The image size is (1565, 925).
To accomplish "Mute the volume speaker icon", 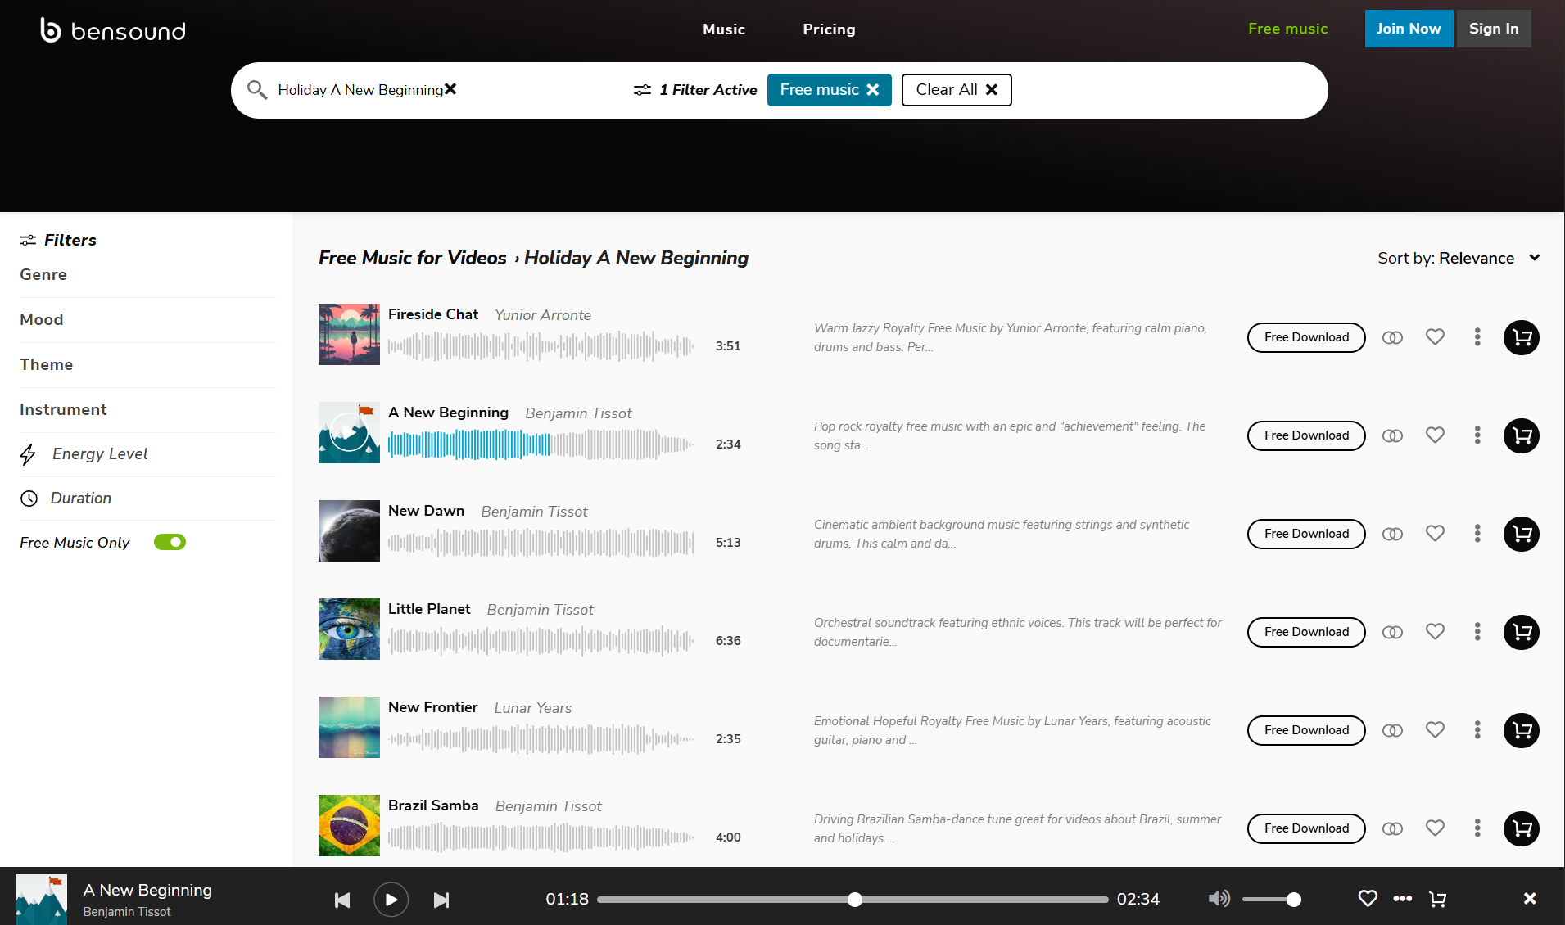I will [x=1219, y=899].
